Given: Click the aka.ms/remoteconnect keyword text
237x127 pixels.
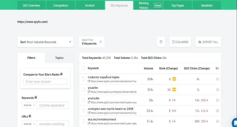Looking at the screenshot, I should tap(102, 119).
